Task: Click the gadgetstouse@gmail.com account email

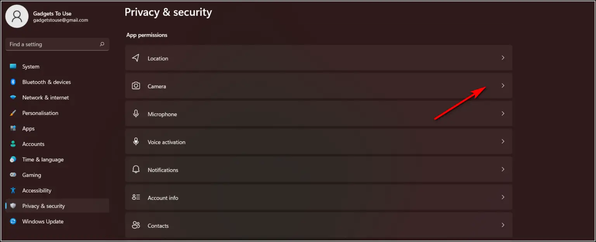Action: pyautogui.click(x=61, y=20)
